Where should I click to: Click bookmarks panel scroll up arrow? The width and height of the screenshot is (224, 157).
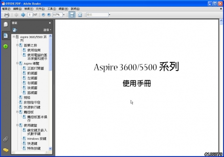coord(50,36)
